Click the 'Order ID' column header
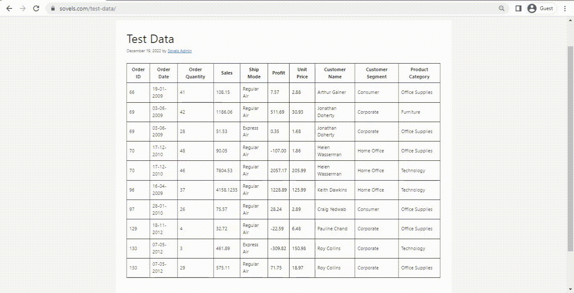This screenshot has width=574, height=293. pyautogui.click(x=138, y=73)
